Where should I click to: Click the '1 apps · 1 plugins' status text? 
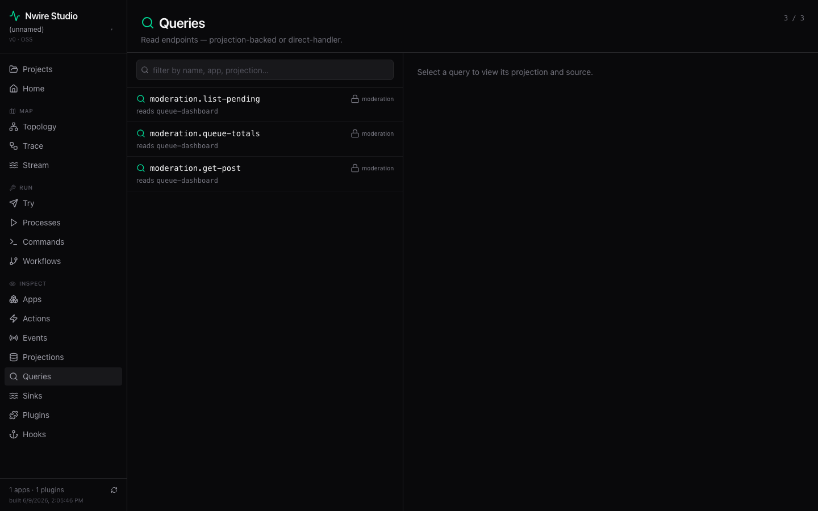click(36, 490)
